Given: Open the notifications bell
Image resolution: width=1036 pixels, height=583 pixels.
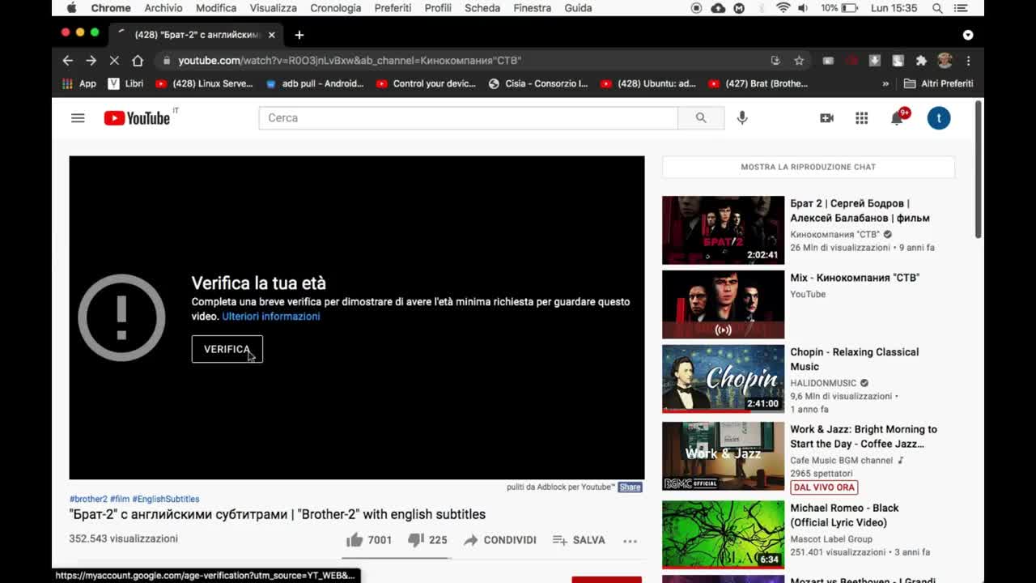Looking at the screenshot, I should [x=897, y=118].
